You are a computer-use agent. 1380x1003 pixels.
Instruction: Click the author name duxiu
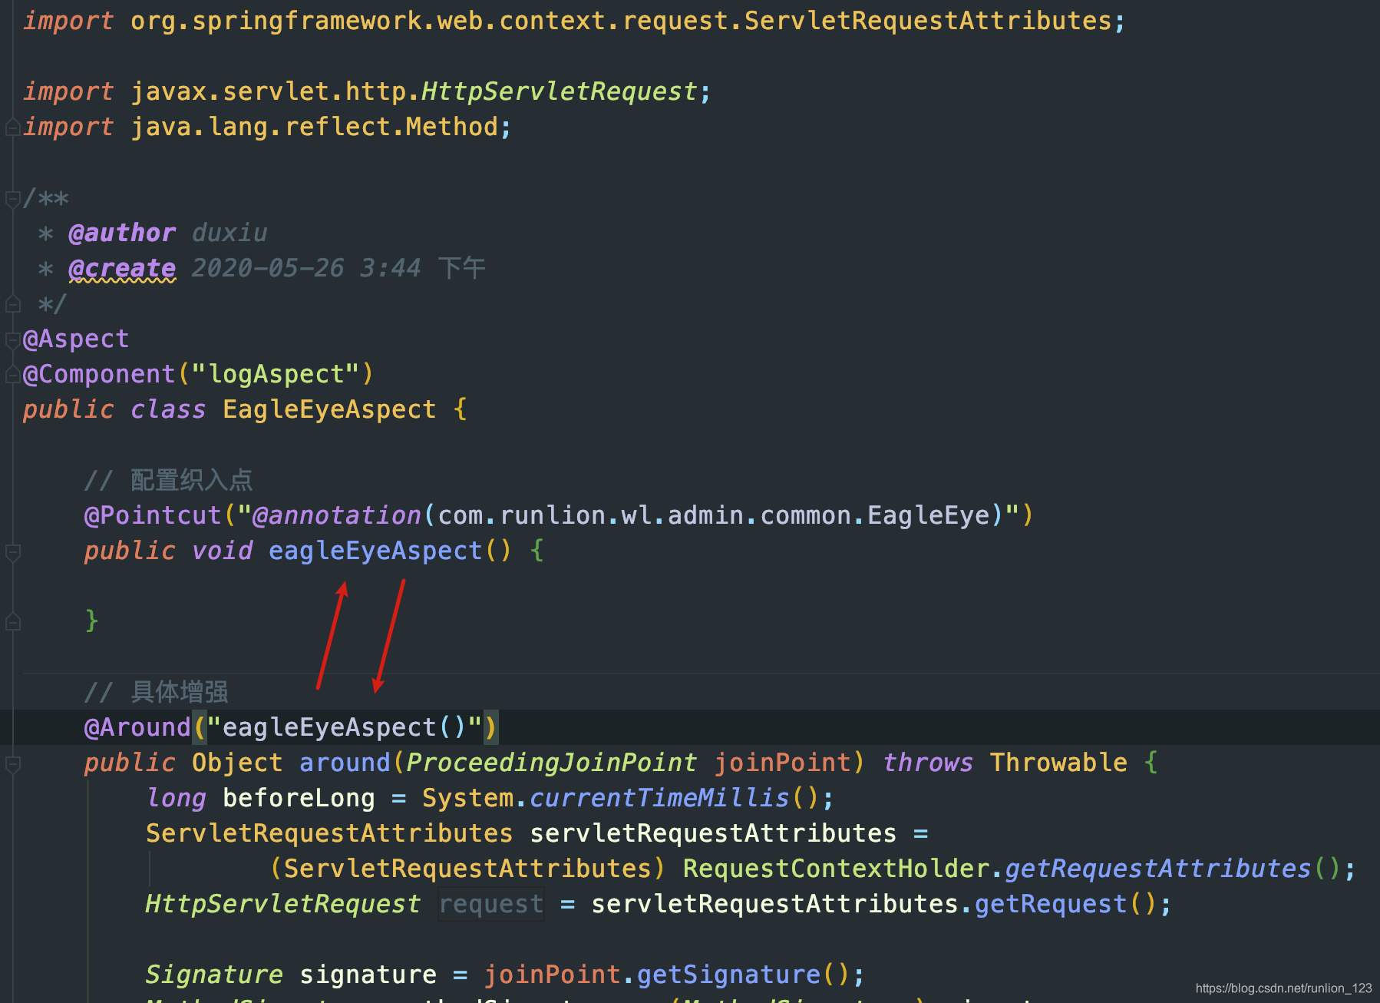229,233
